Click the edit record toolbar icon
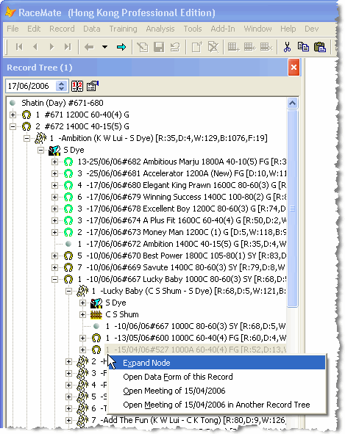The height and width of the screenshot is (434, 345). tap(142, 47)
